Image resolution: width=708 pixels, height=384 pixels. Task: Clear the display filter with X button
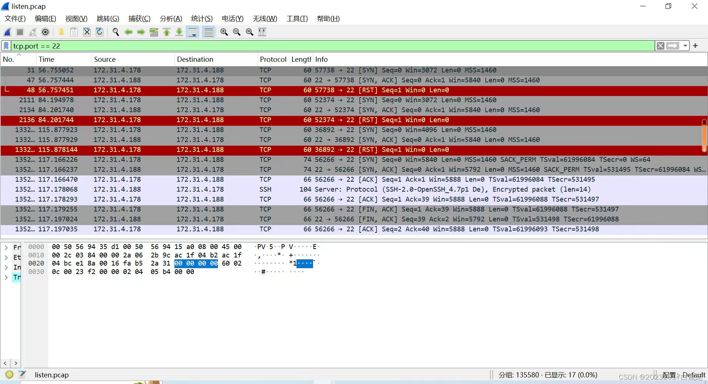coord(660,46)
